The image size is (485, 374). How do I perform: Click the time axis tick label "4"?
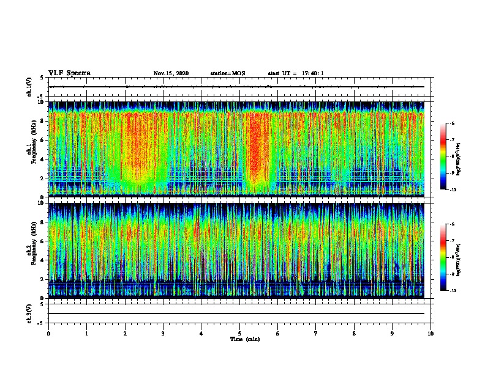(x=201, y=334)
